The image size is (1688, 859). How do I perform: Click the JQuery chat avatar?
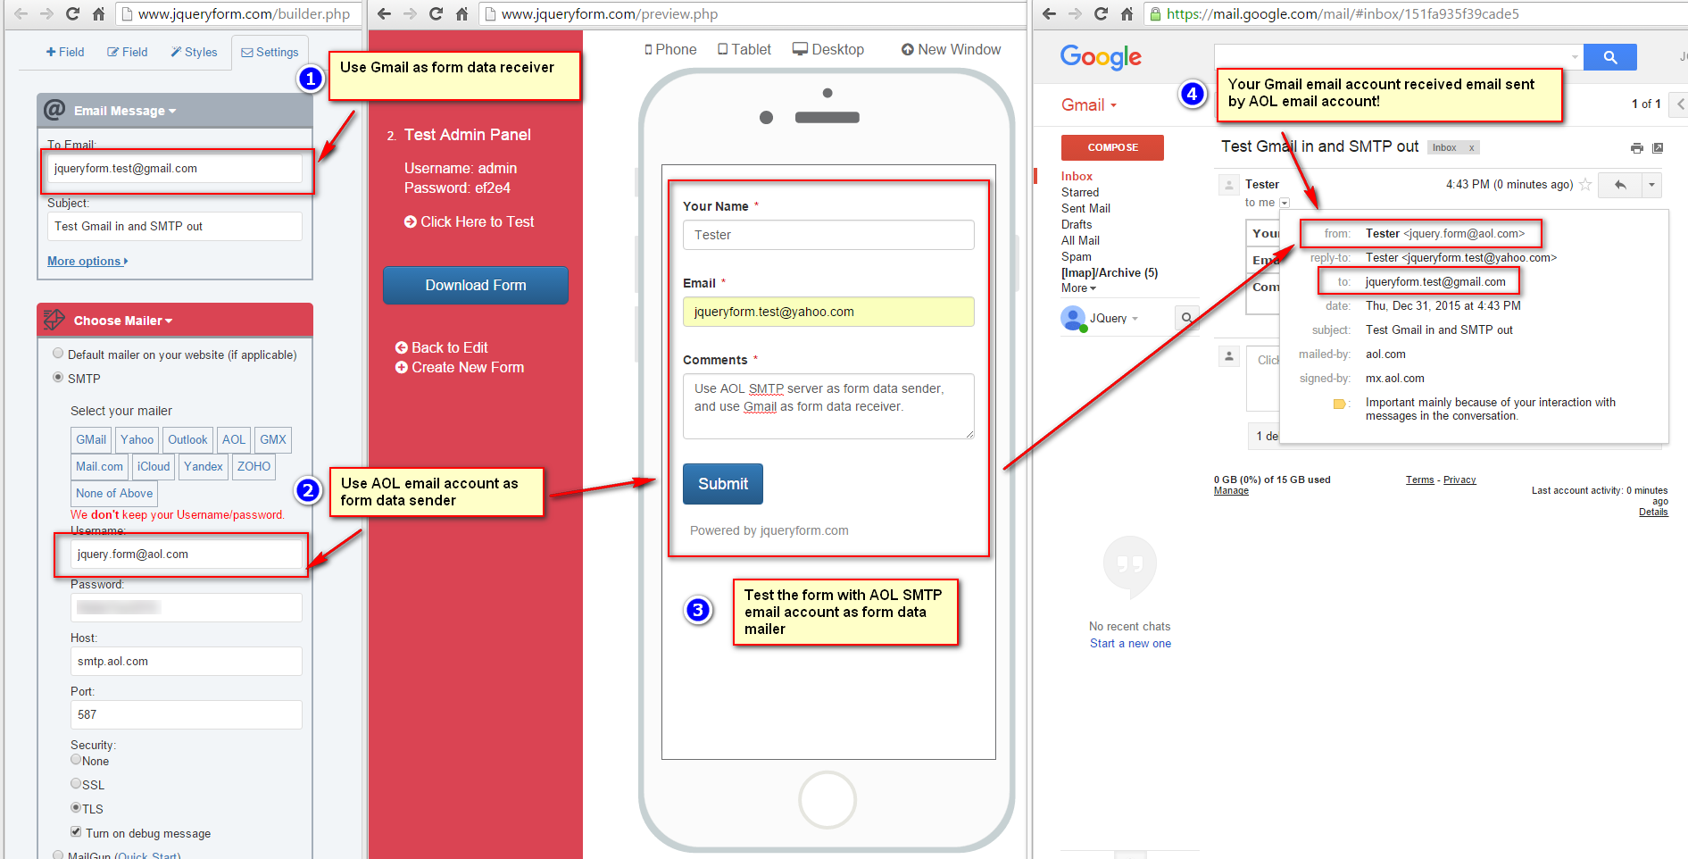pyautogui.click(x=1073, y=318)
